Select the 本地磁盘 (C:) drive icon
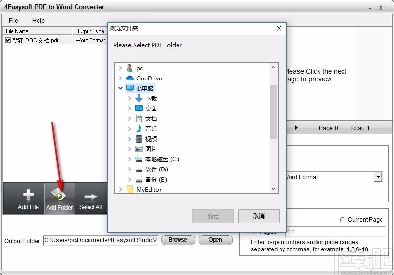 click(139, 159)
